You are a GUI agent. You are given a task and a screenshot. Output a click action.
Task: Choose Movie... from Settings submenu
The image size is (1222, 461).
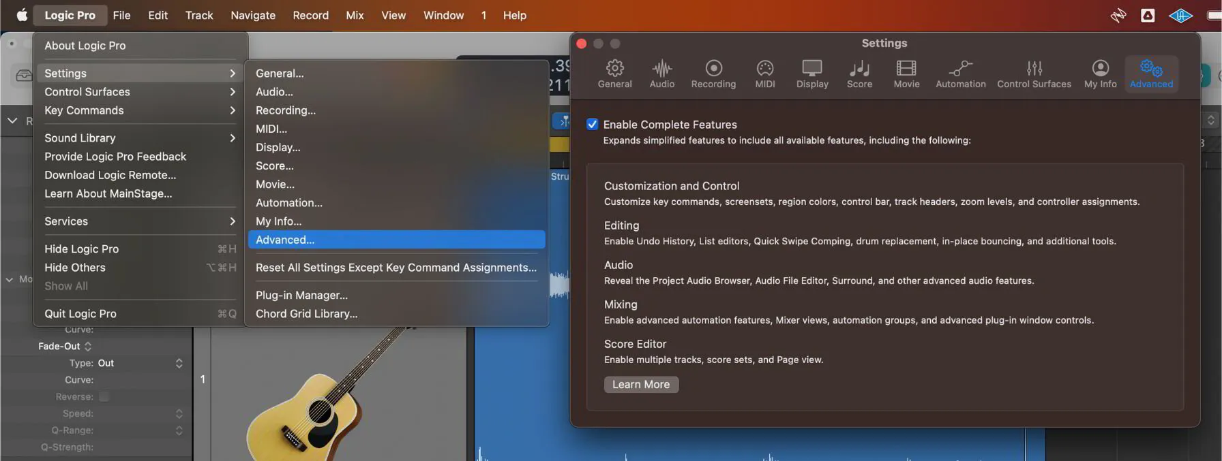[397, 184]
